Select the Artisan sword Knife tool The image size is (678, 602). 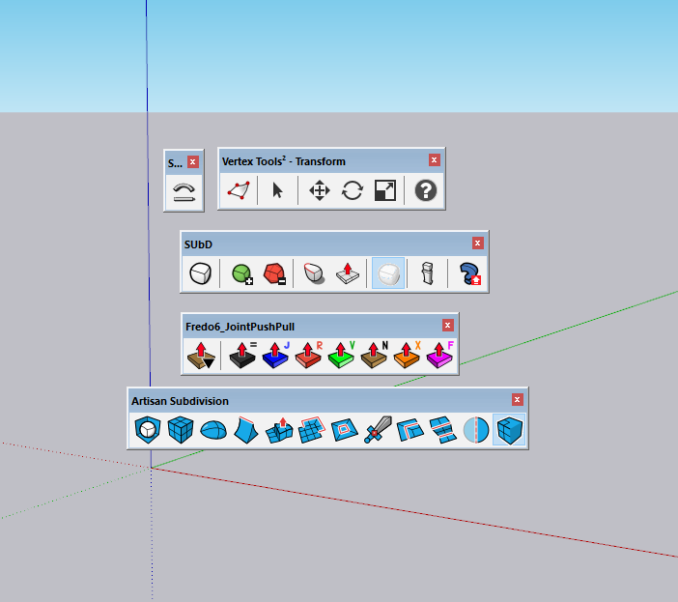pos(378,430)
